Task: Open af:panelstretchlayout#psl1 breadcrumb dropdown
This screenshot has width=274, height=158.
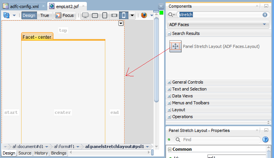Action: tap(147, 146)
